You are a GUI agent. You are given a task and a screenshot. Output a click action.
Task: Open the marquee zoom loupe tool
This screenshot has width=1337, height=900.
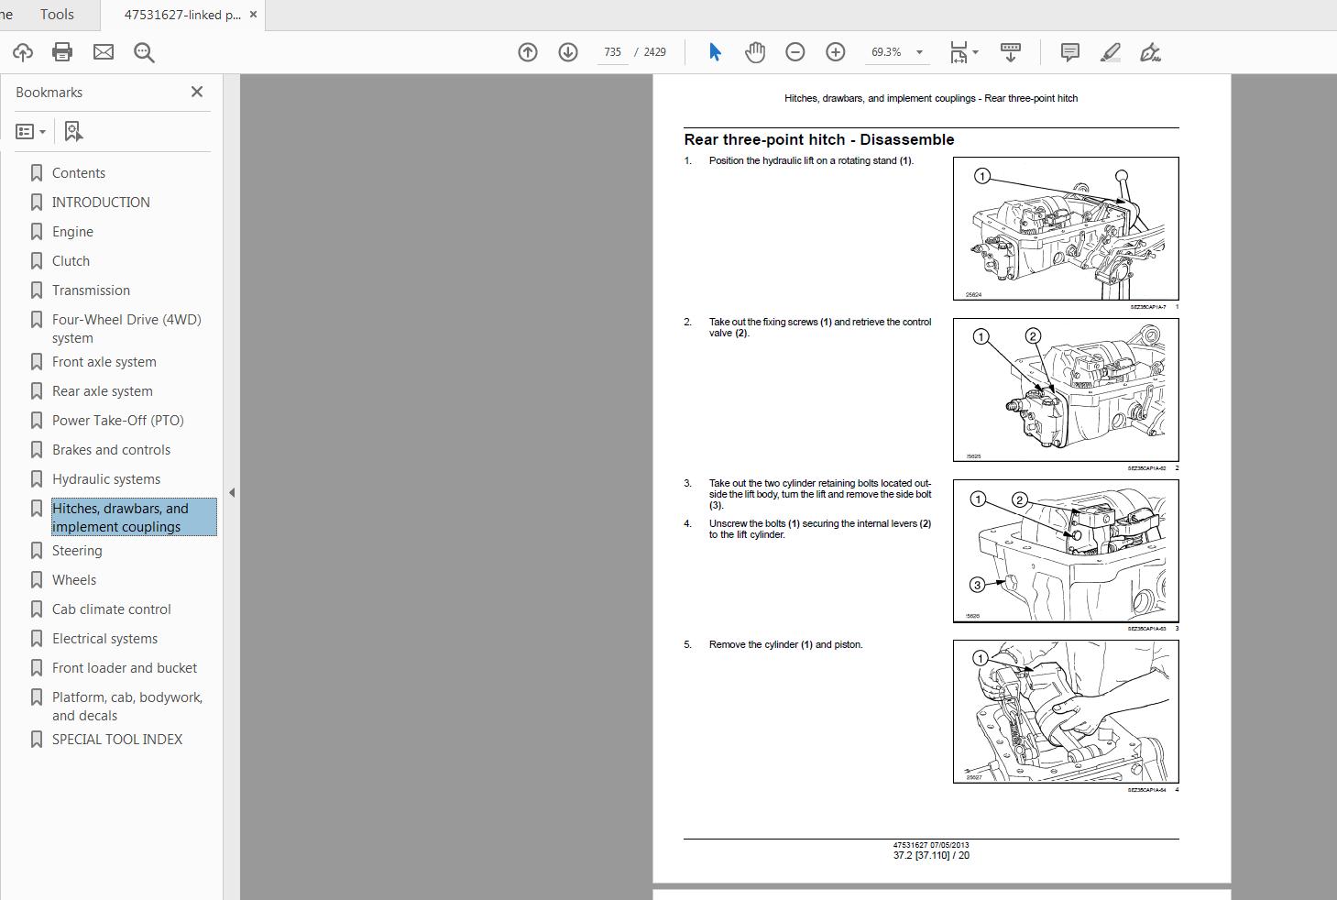[x=144, y=52]
